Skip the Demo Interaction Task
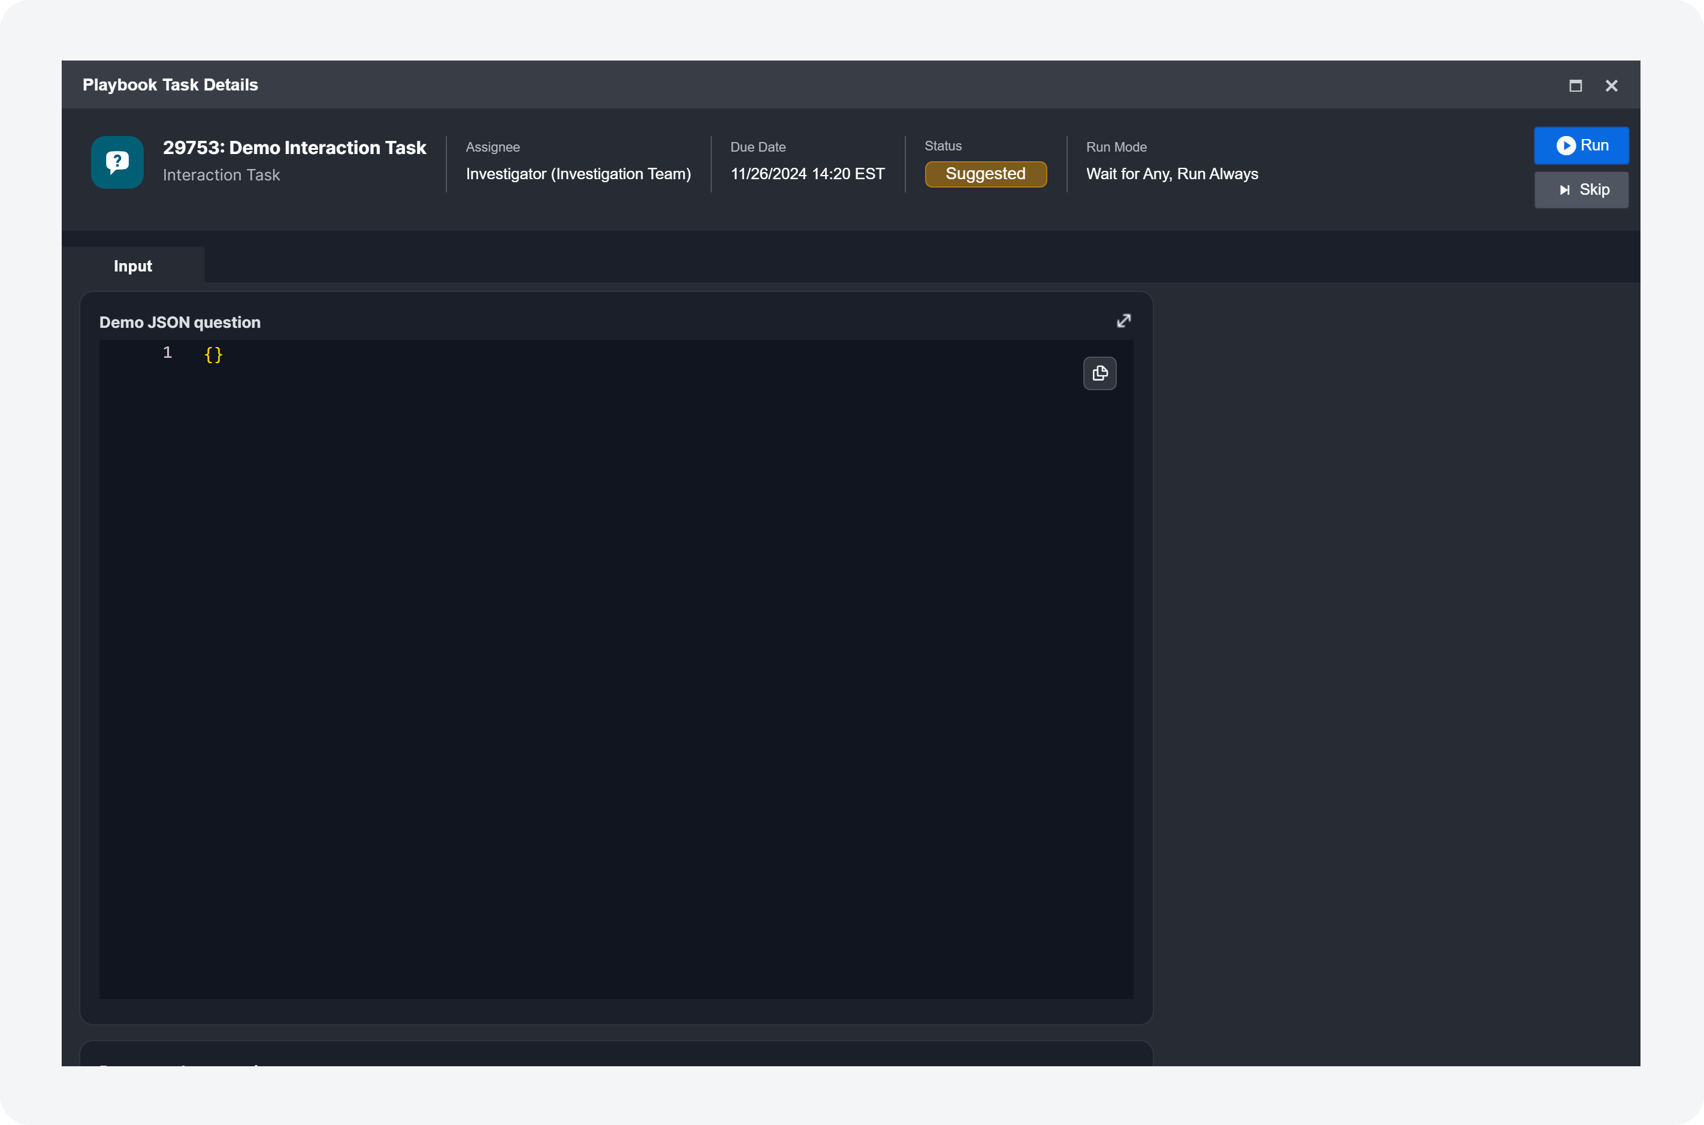 1581,190
